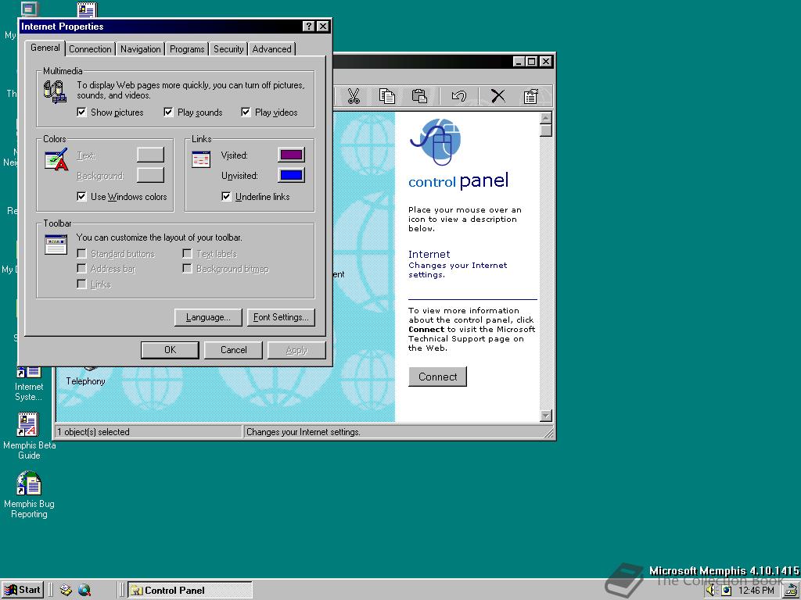Click Cancel in Internet Properties
This screenshot has width=801, height=600.
[x=233, y=350]
